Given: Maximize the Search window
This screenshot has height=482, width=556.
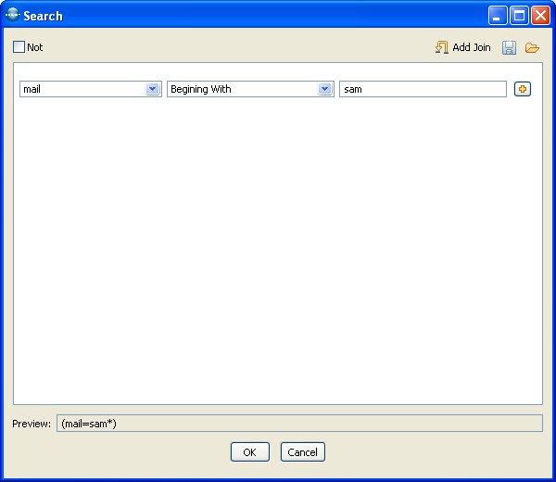Looking at the screenshot, I should tap(519, 16).
